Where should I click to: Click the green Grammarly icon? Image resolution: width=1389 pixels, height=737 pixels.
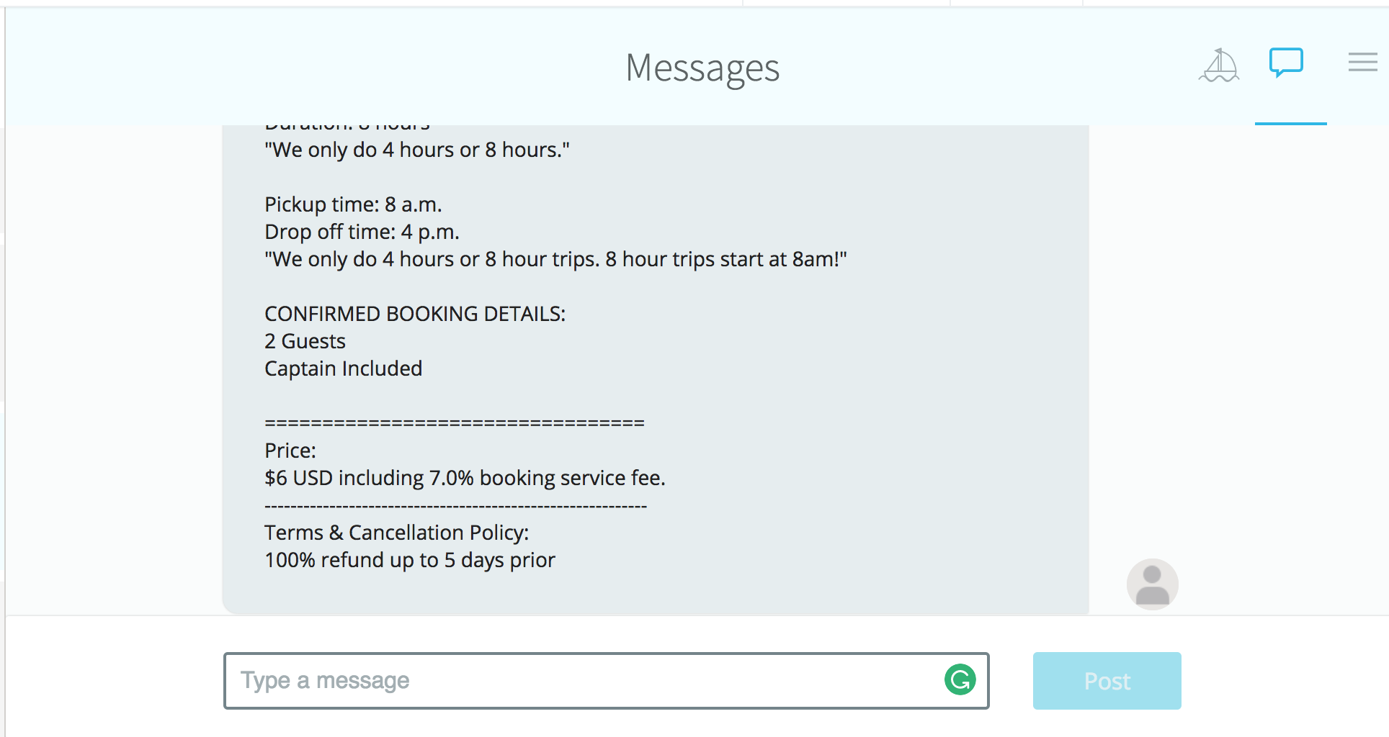pyautogui.click(x=960, y=679)
